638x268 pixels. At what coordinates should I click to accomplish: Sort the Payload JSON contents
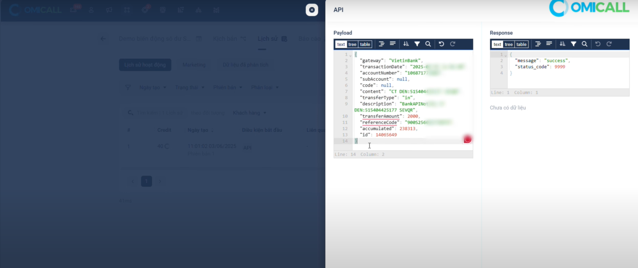pos(406,44)
